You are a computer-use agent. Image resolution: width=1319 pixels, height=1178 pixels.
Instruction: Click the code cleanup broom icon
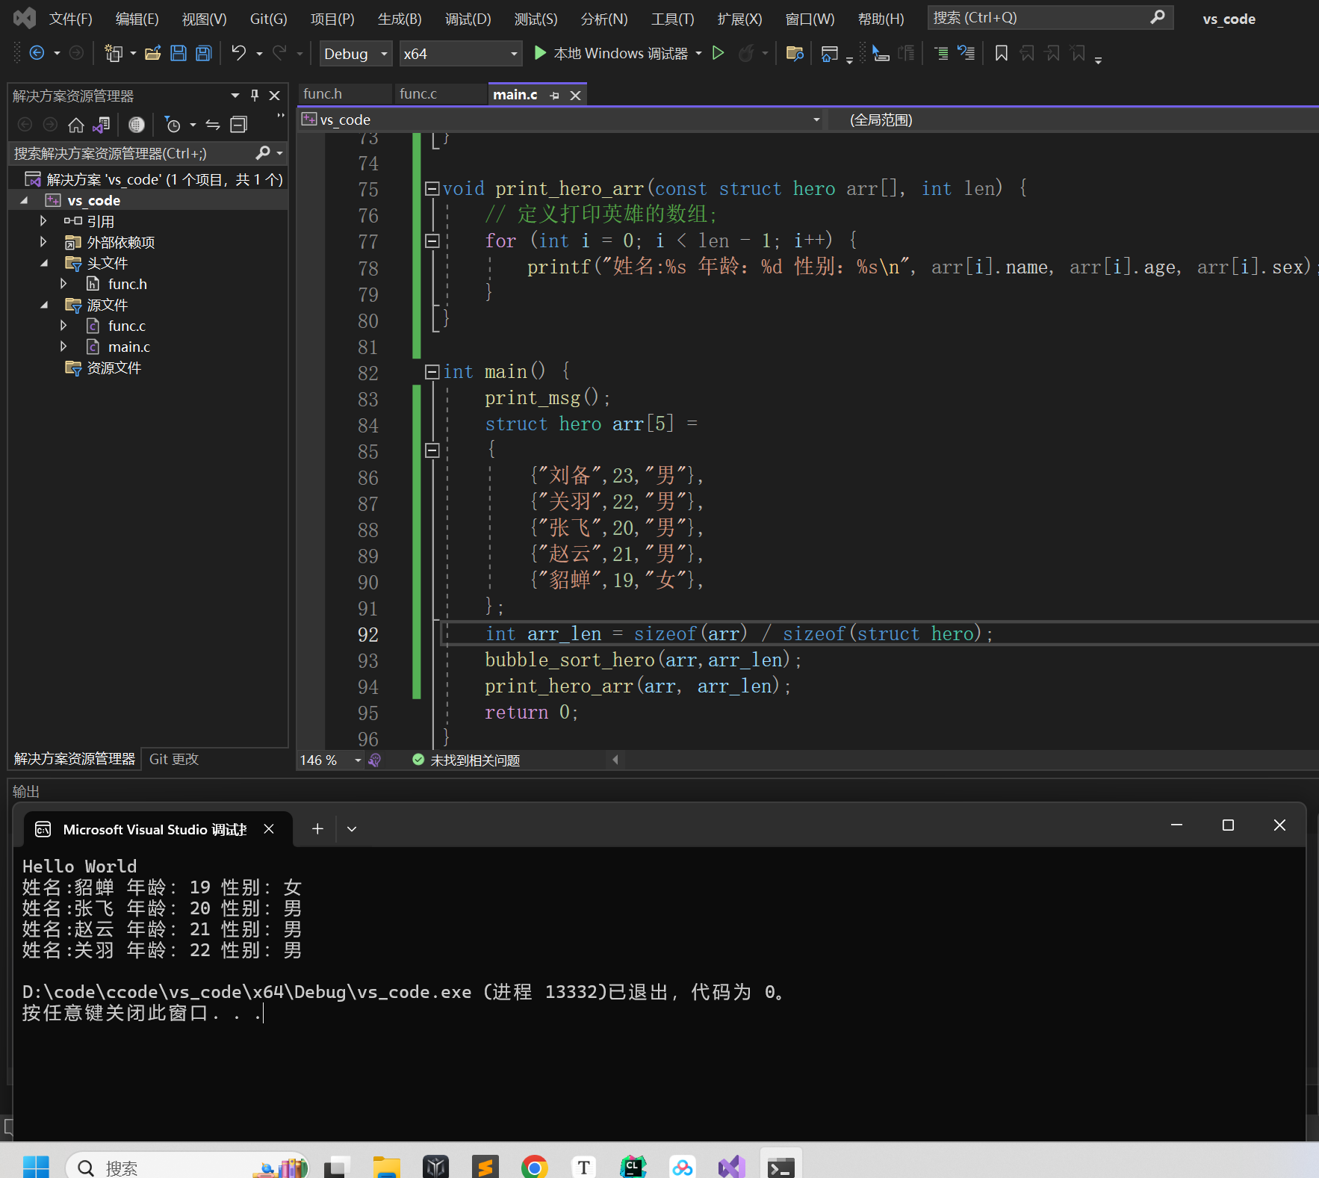(375, 760)
